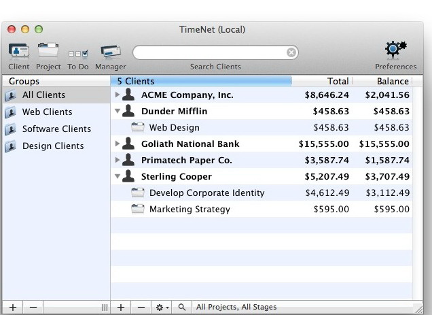Click Develop Corporate Identity balance $3,112.49
432x315 pixels.
coord(388,193)
